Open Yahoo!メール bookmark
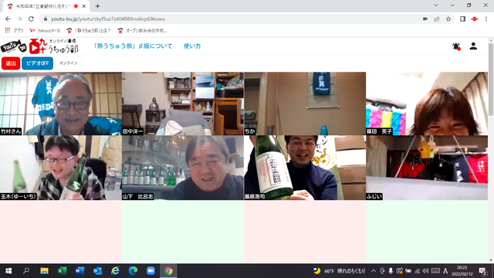 tap(45, 31)
